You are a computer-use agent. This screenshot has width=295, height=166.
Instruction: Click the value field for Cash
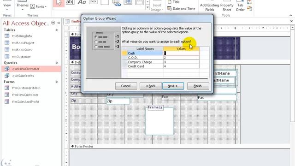tap(181, 53)
